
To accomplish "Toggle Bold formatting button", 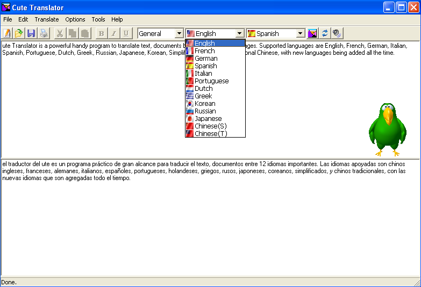I will [x=101, y=33].
